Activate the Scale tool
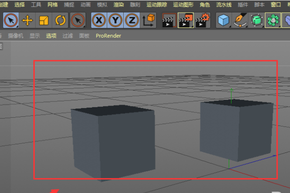 44,20
